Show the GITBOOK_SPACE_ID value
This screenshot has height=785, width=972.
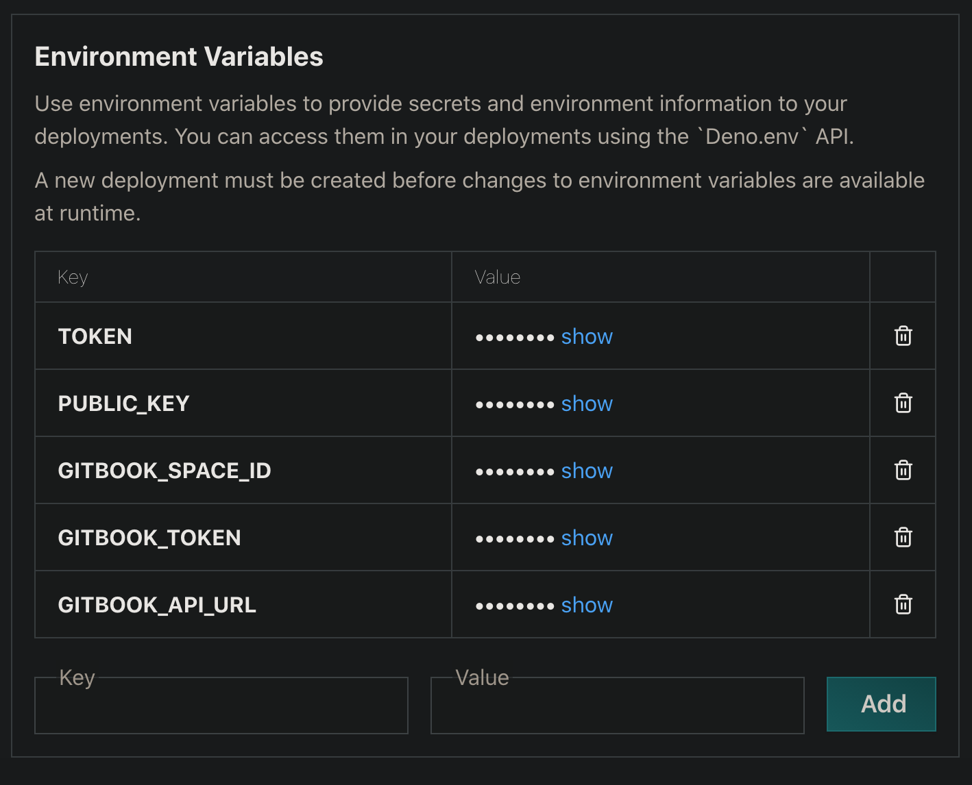[x=586, y=471]
